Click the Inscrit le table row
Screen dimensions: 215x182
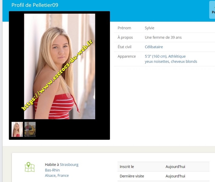[x=163, y=167]
